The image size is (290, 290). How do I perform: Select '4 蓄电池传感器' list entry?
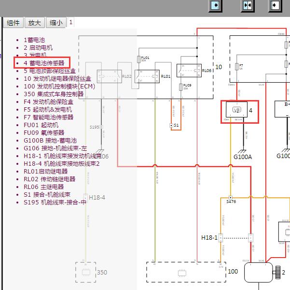(x=44, y=63)
